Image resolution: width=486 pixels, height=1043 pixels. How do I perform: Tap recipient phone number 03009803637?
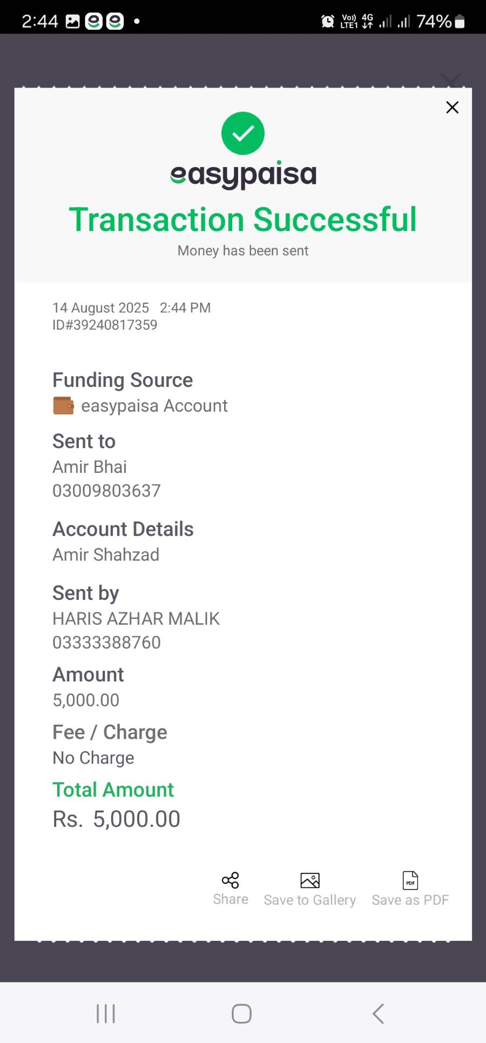[x=106, y=491]
